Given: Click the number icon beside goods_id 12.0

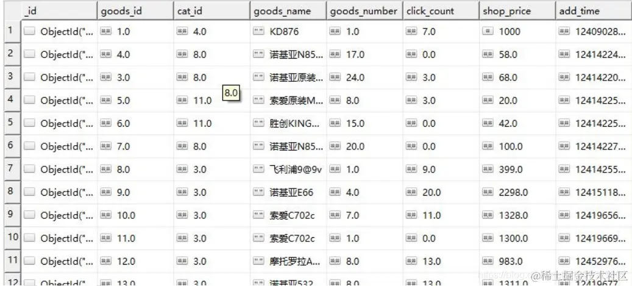Looking at the screenshot, I should pyautogui.click(x=105, y=262).
